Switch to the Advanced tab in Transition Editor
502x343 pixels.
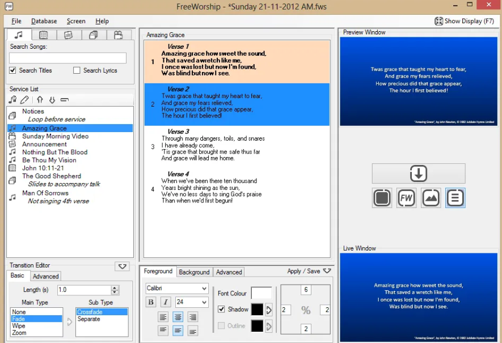pos(46,276)
